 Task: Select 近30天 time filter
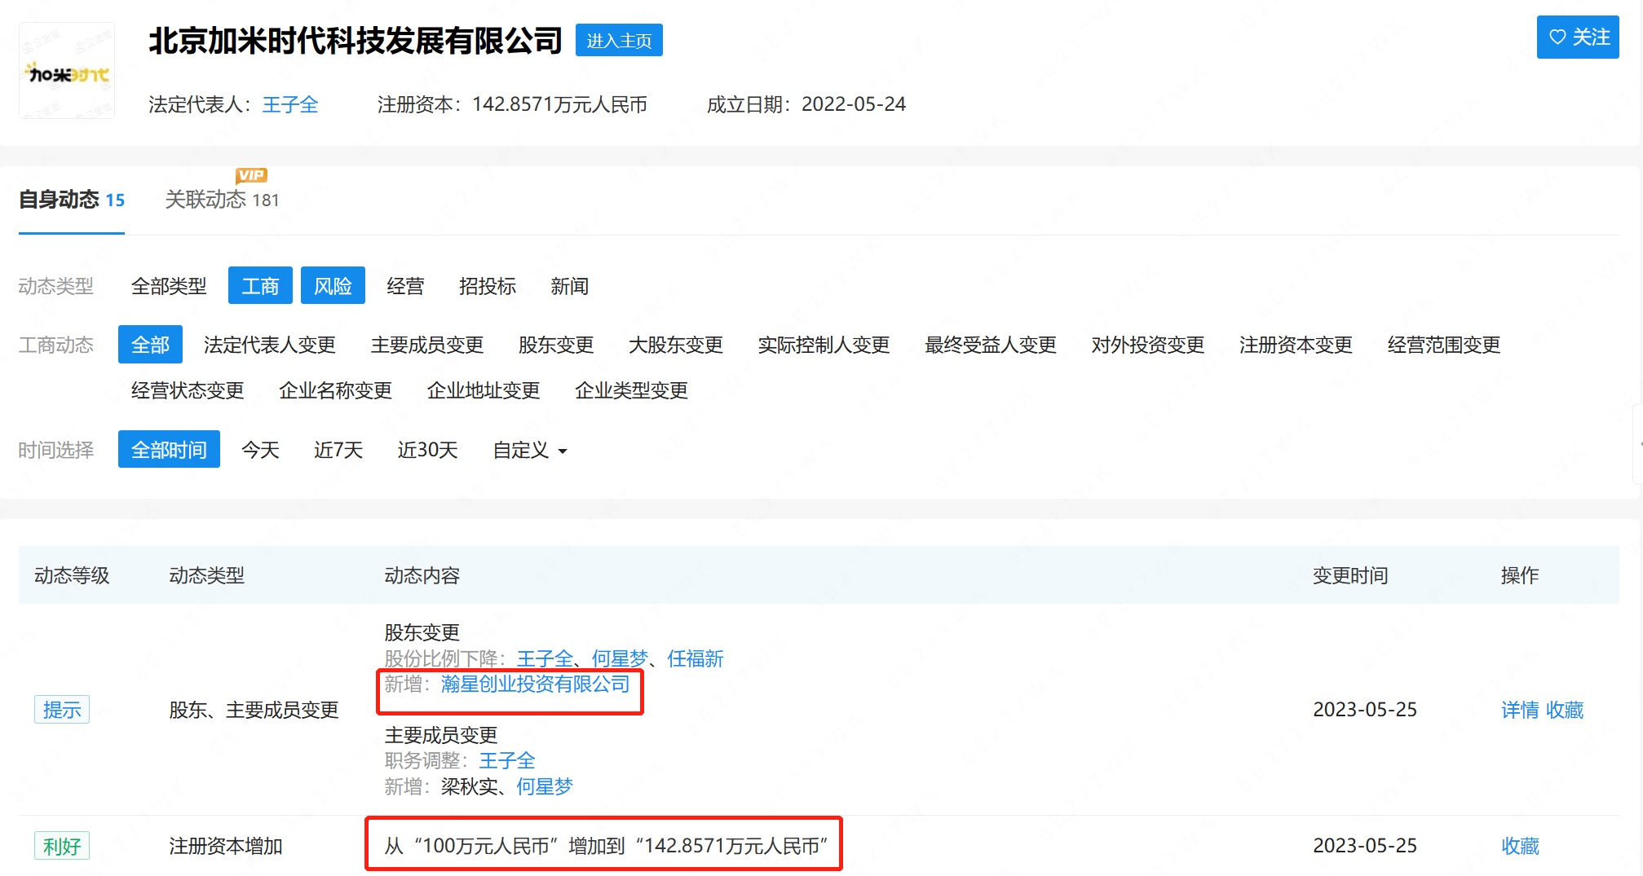[427, 450]
